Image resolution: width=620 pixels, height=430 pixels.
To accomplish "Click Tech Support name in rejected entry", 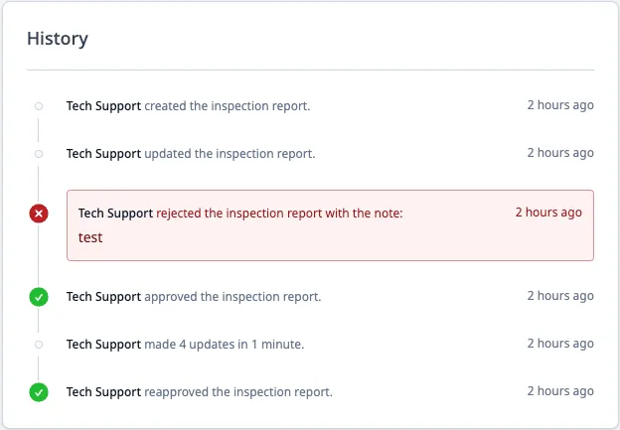I will 115,214.
